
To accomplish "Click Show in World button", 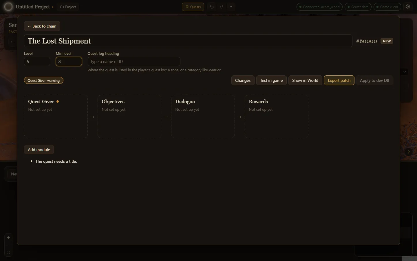I will pyautogui.click(x=305, y=80).
